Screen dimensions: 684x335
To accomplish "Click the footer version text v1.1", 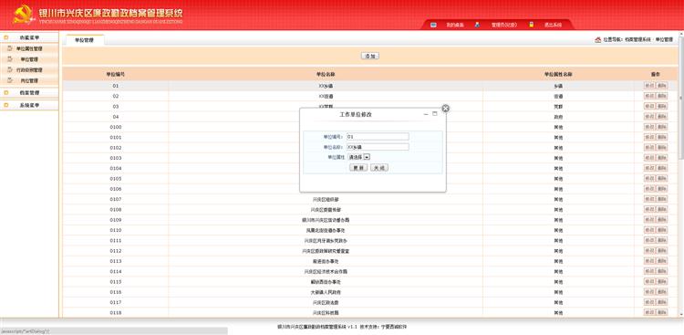I will click(x=352, y=327).
